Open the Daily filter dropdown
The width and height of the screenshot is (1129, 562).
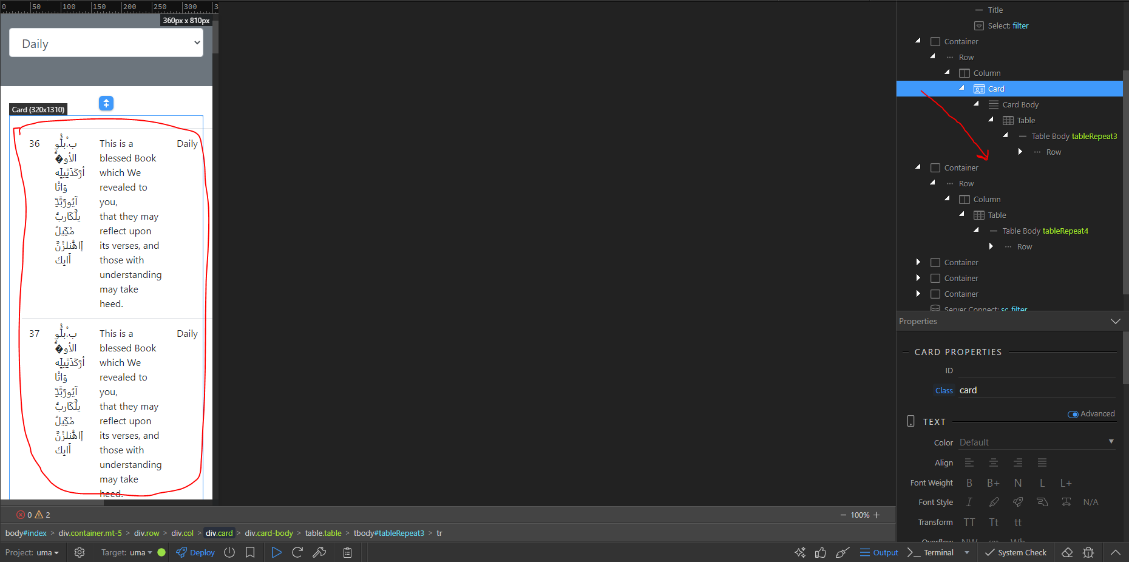(106, 43)
